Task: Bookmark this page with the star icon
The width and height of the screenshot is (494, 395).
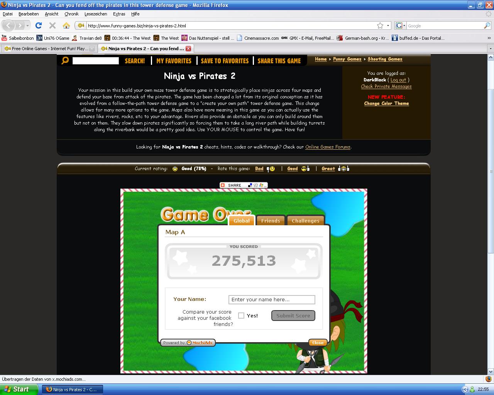Action: pyautogui.click(x=380, y=25)
